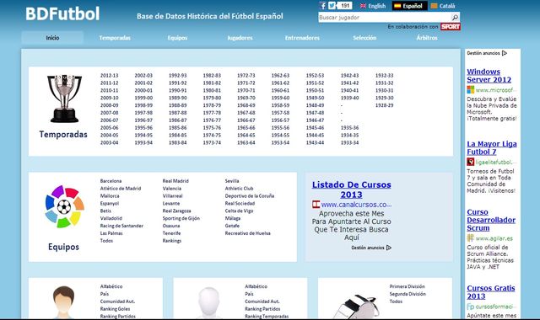Click the 191 followers counter
This screenshot has width=540, height=320.
[x=344, y=6]
